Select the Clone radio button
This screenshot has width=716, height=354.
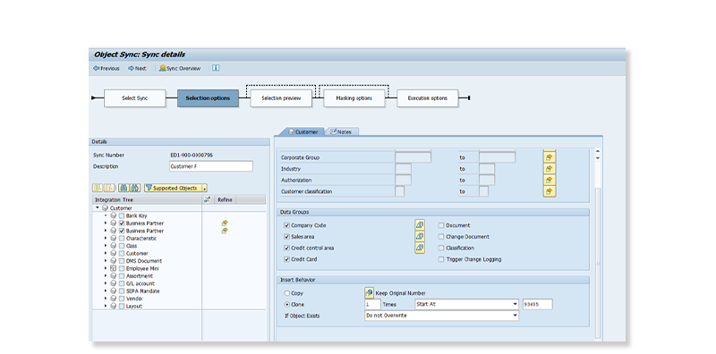[286, 304]
